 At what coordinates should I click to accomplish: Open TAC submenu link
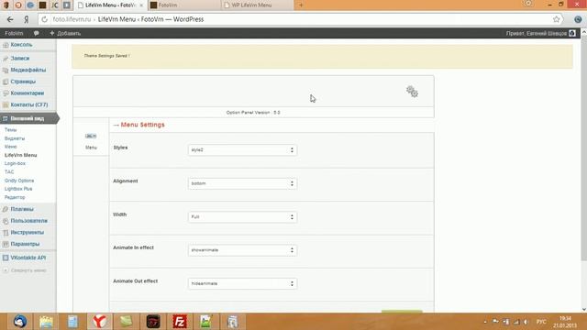pyautogui.click(x=9, y=172)
